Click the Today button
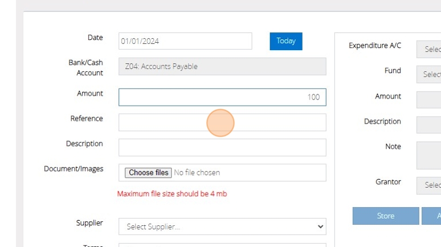This screenshot has width=441, height=247. pyautogui.click(x=286, y=41)
